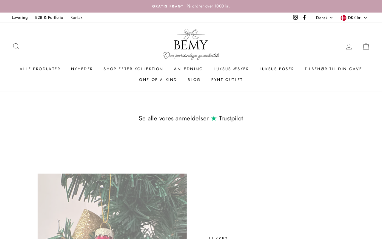Expand the DKK kr. currency selector

tap(354, 18)
